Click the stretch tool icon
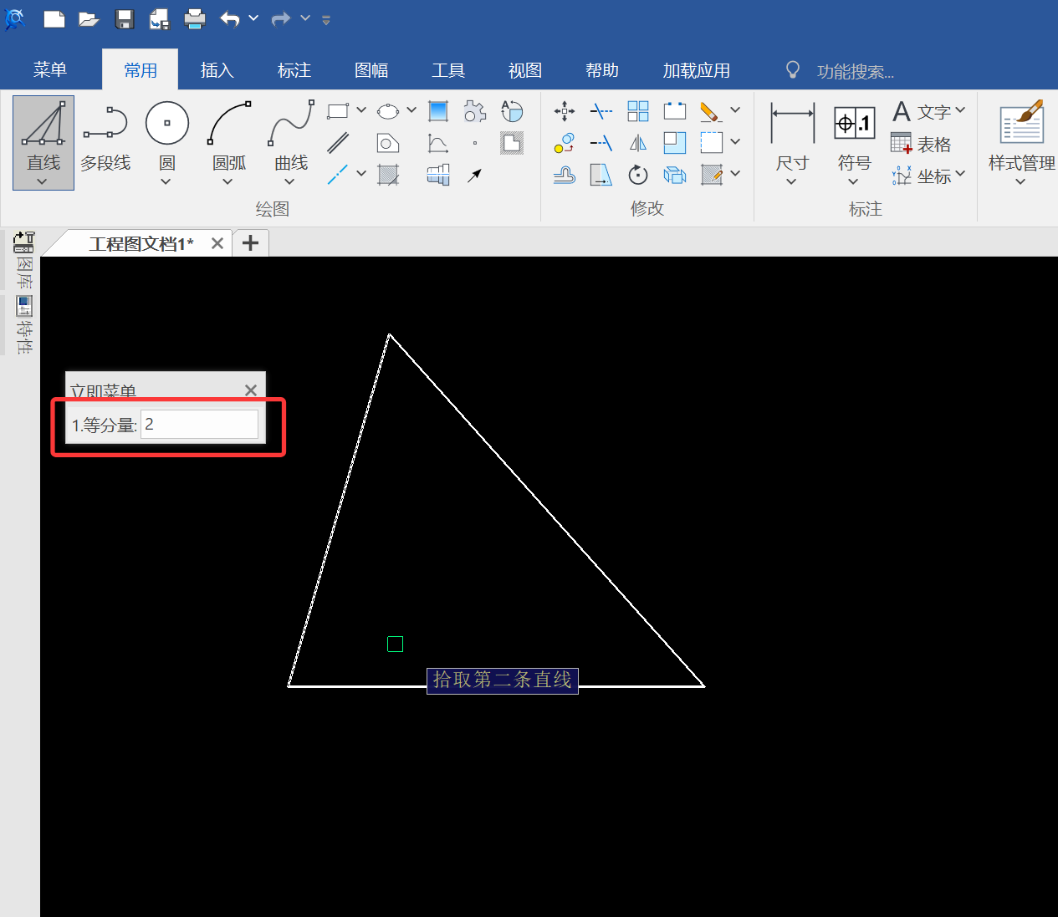This screenshot has height=917, width=1058. 601,175
